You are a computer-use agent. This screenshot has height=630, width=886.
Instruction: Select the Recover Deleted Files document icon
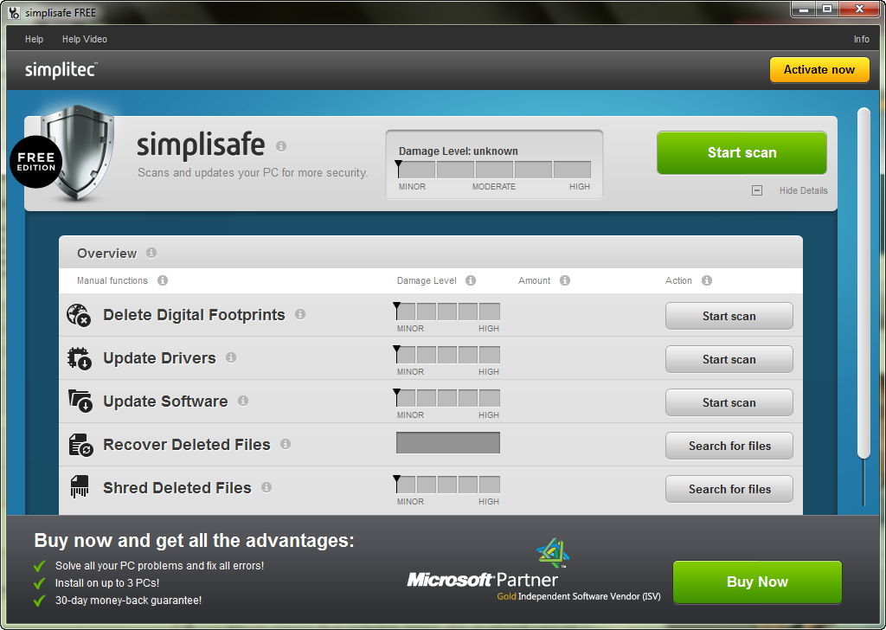click(80, 445)
